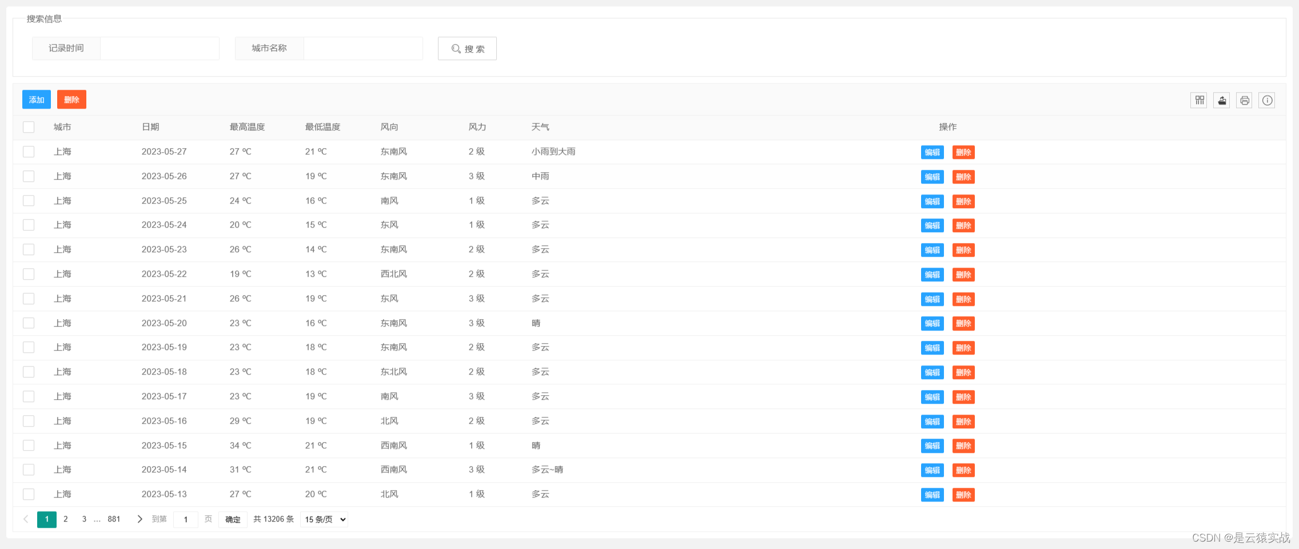Edit the 2023-05-26 record

click(x=933, y=177)
